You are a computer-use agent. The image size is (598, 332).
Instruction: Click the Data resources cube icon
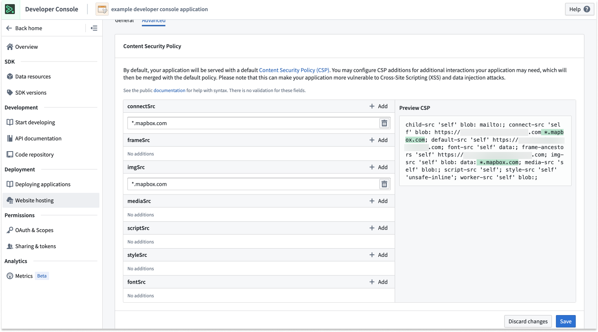tap(10, 76)
